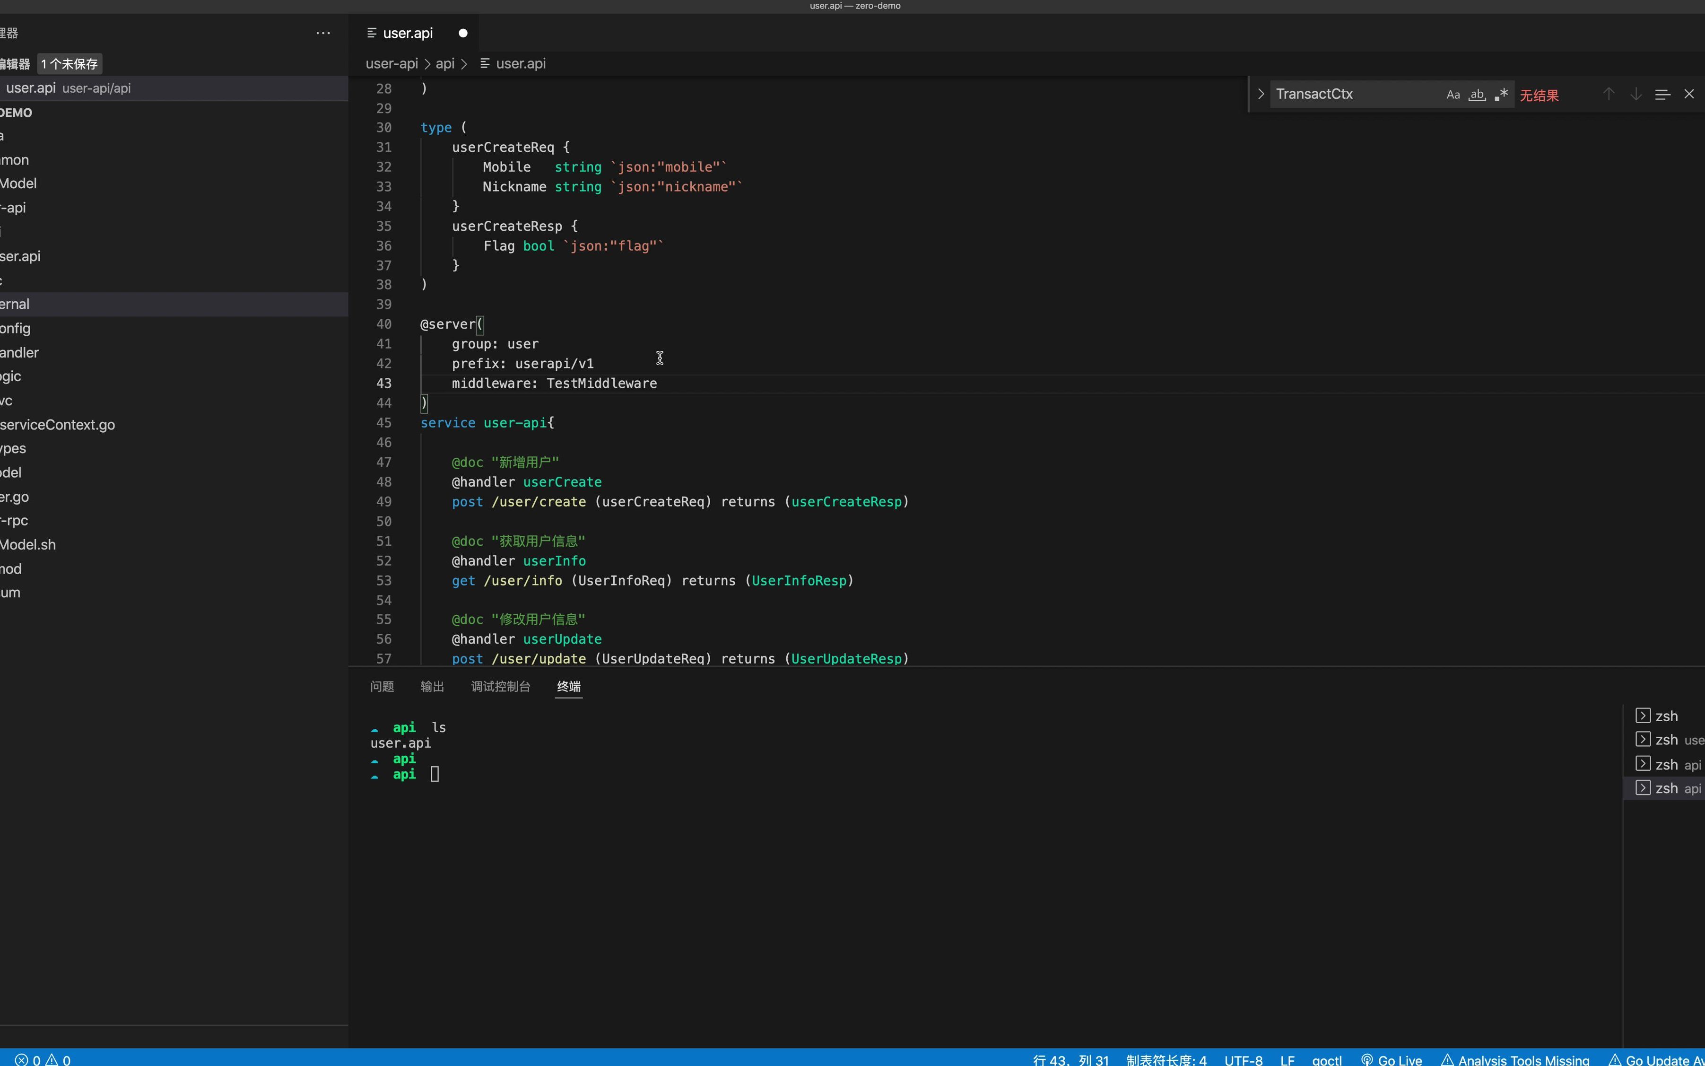Toggle Find in Selection icon
Screen dimensions: 1705x1066
(1662, 95)
